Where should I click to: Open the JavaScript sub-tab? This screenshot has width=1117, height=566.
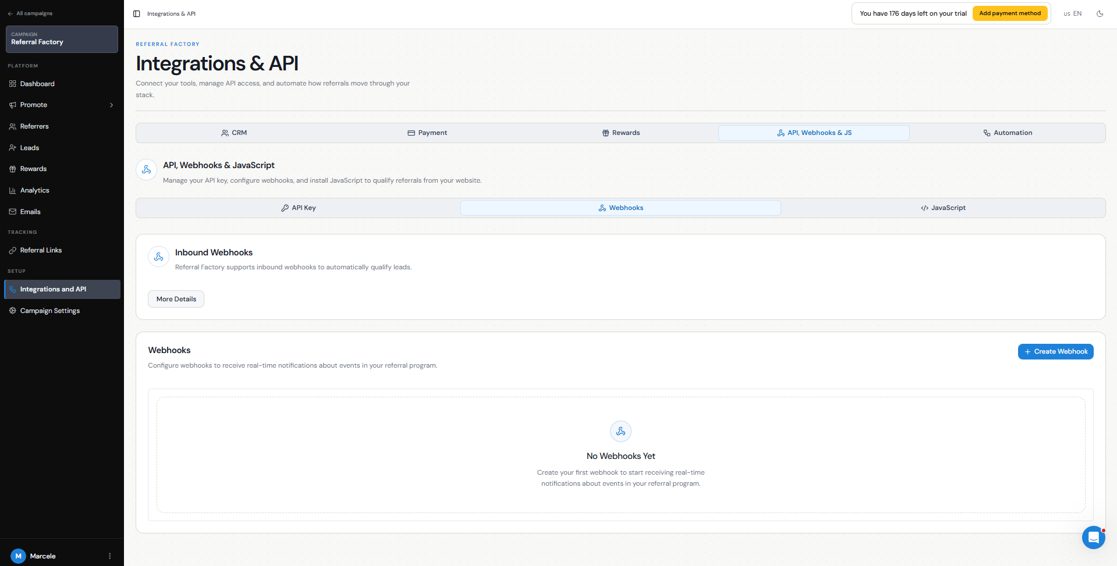943,208
